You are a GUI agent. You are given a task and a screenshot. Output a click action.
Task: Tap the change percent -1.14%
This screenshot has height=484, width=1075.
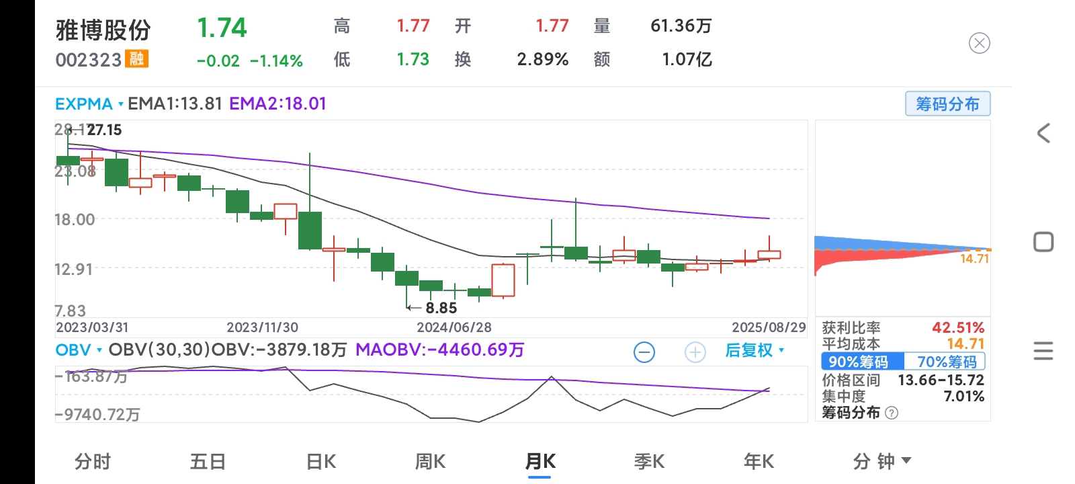[x=276, y=61]
